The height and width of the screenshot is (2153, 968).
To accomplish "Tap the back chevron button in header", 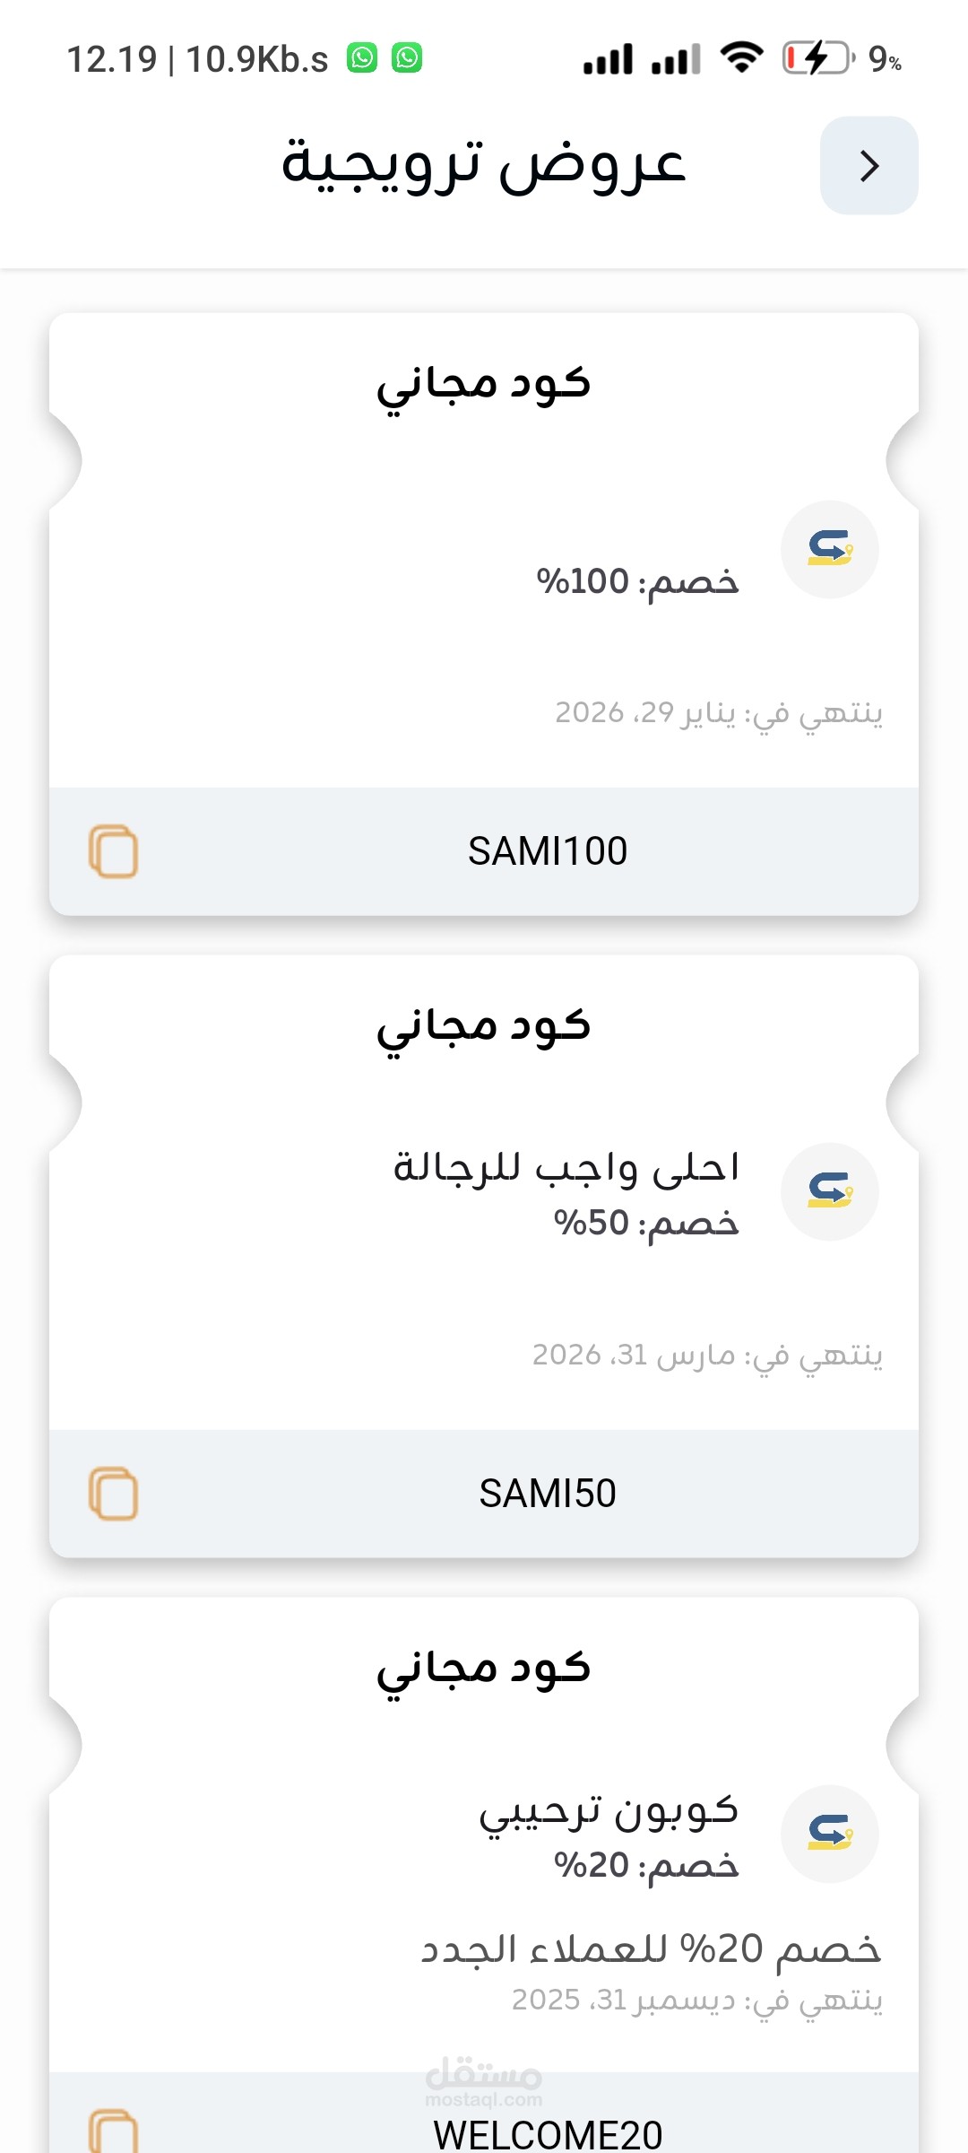I will coord(869,166).
